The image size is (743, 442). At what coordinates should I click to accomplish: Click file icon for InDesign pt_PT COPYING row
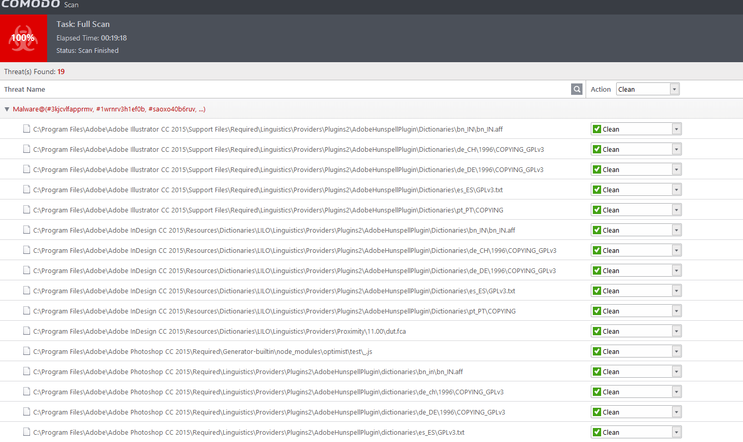[26, 311]
